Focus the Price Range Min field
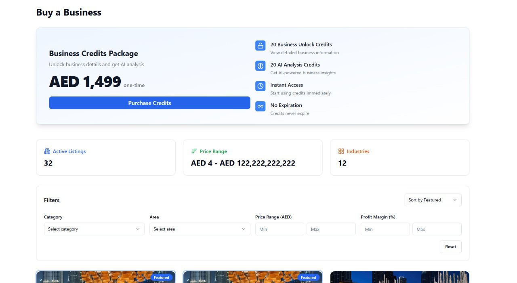This screenshot has width=517, height=283. click(x=280, y=229)
